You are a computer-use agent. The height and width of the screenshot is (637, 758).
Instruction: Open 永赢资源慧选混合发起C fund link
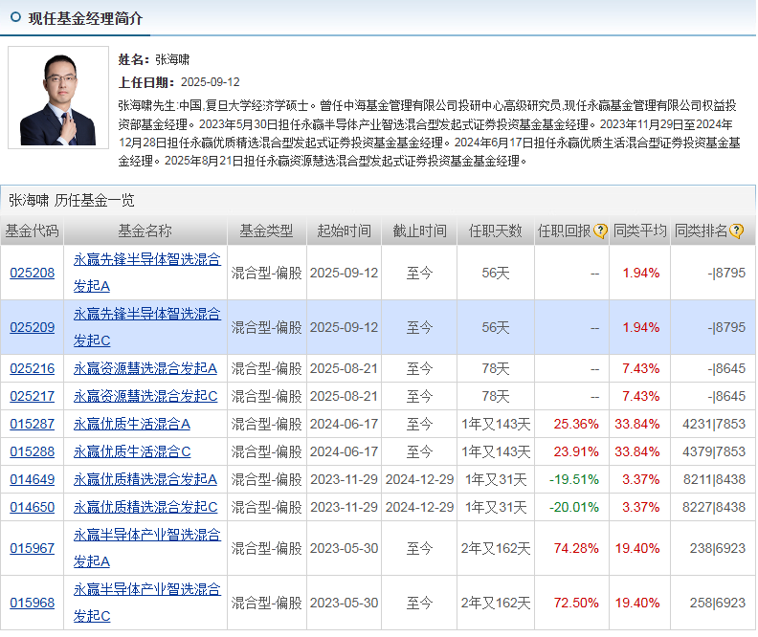tap(145, 397)
